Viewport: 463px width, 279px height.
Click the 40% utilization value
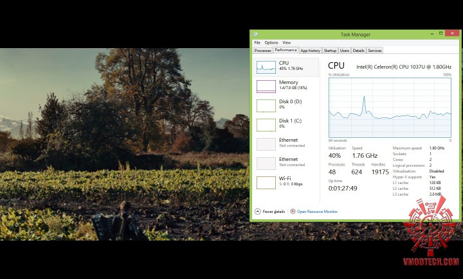[334, 156]
